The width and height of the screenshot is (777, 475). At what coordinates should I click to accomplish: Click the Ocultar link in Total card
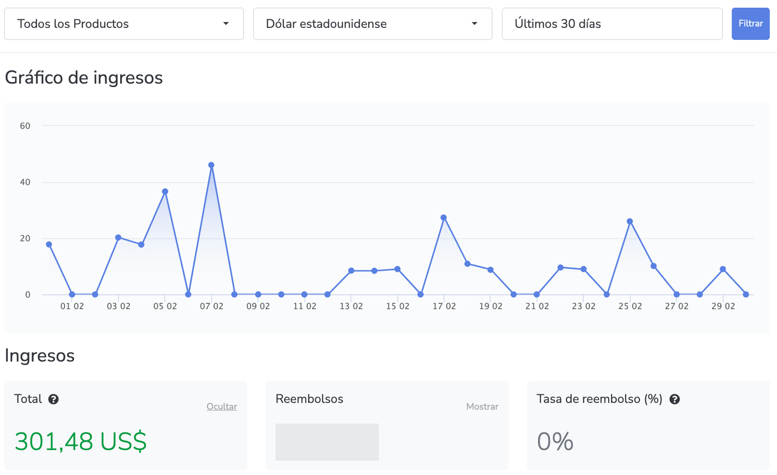point(222,407)
